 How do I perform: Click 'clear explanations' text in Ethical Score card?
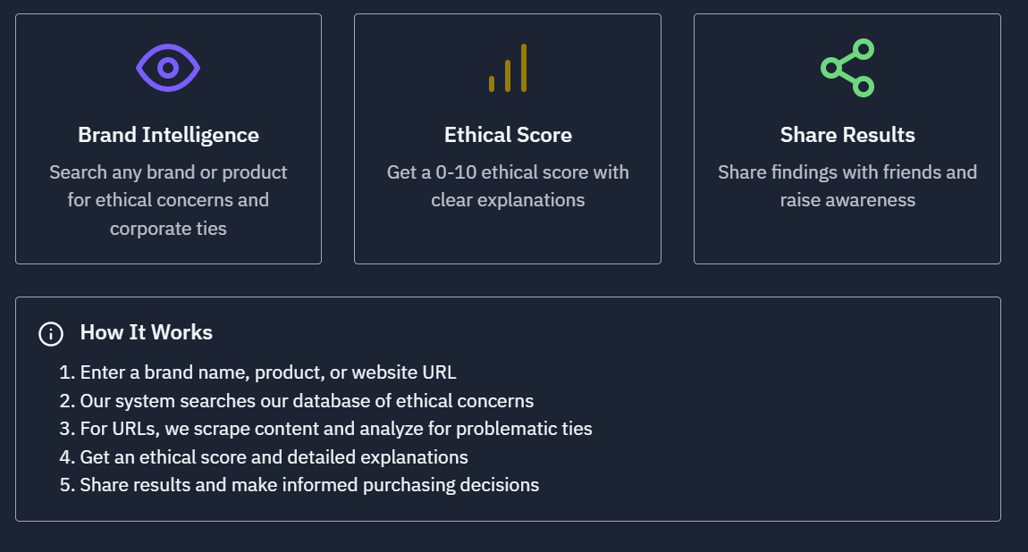[508, 200]
